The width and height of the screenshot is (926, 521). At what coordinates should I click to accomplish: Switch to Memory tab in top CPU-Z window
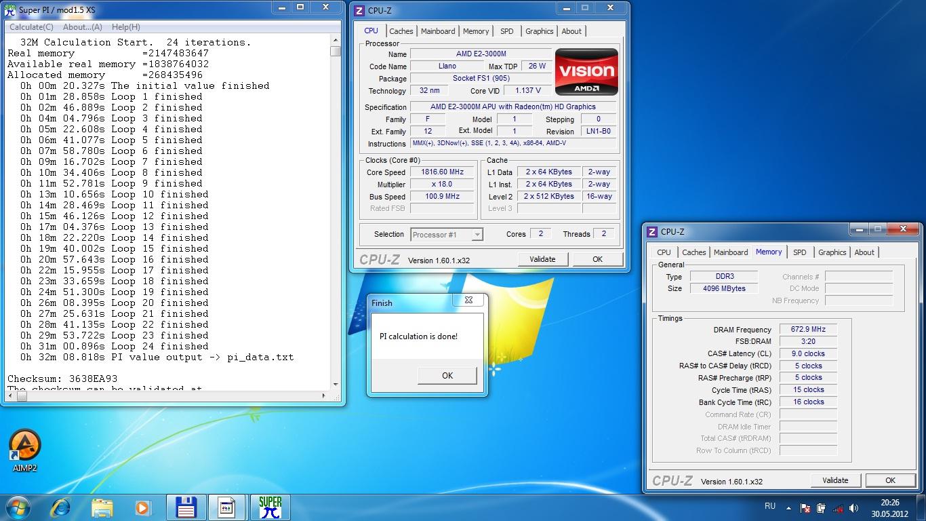click(x=476, y=31)
